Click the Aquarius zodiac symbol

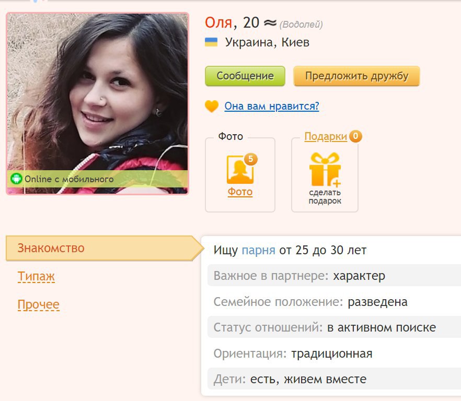(x=270, y=22)
